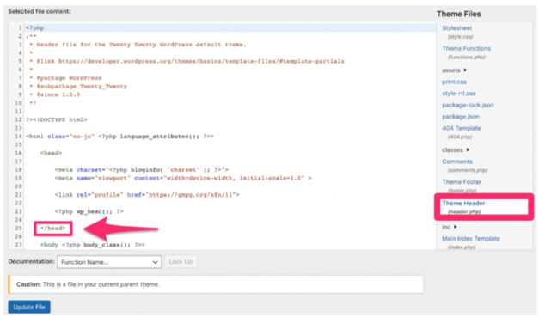This screenshot has height=317, width=539.
Task: Open Theme Functions file
Action: pos(466,48)
